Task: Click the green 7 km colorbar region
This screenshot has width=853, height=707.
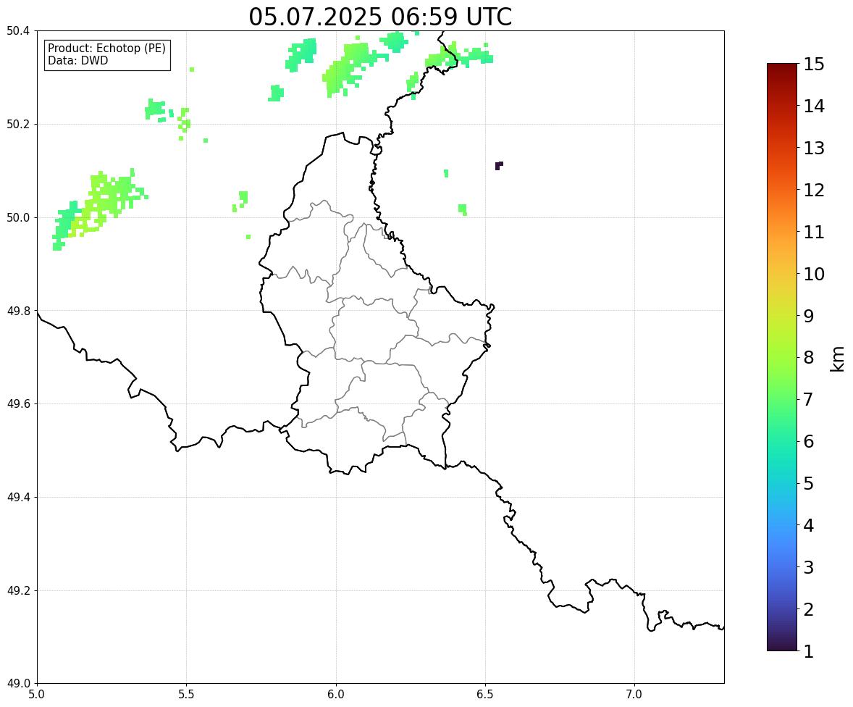Action: (x=782, y=399)
